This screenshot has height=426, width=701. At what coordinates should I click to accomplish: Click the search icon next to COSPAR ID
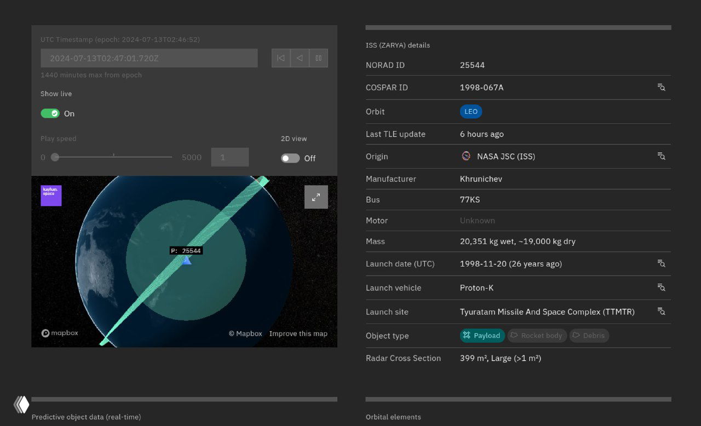coord(662,88)
